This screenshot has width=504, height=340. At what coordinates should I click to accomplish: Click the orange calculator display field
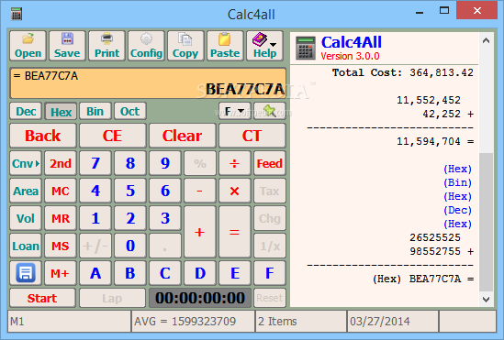[148, 83]
